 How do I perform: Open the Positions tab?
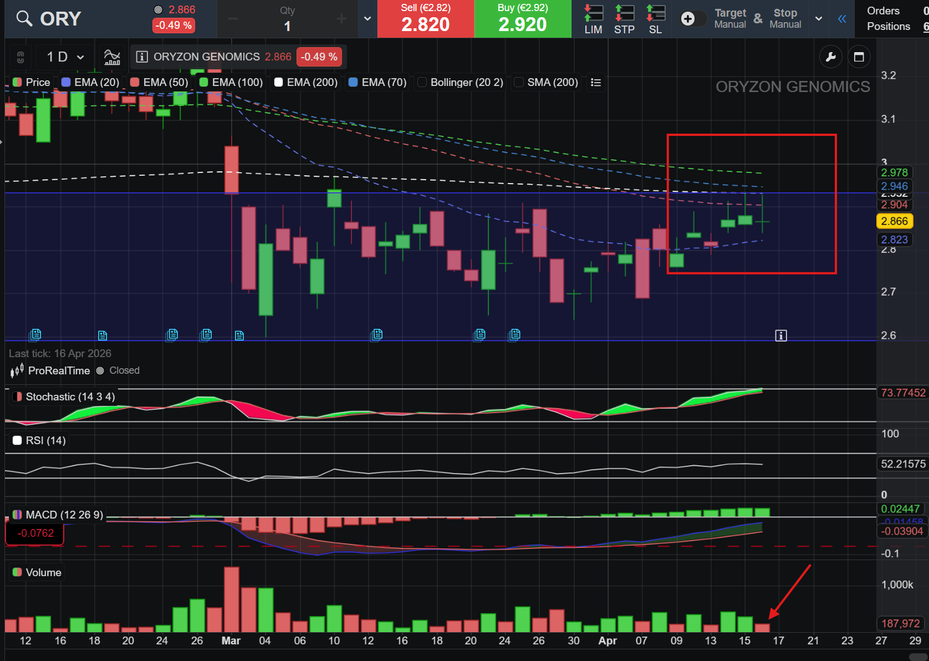[x=888, y=27]
